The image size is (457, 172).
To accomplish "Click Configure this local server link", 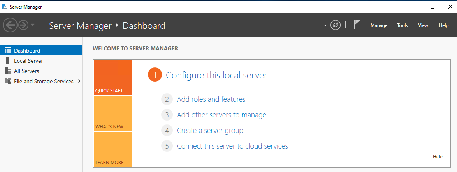I will click(x=216, y=75).
